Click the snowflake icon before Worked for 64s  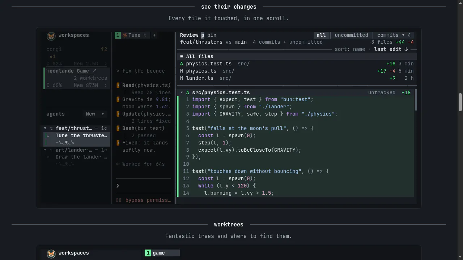pos(118,164)
